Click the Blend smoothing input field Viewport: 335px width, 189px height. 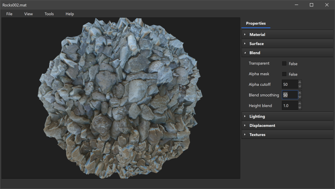point(290,95)
